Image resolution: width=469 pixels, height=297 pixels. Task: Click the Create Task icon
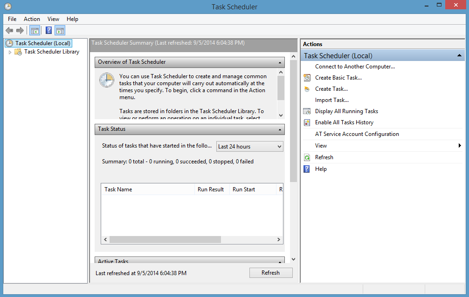click(307, 89)
